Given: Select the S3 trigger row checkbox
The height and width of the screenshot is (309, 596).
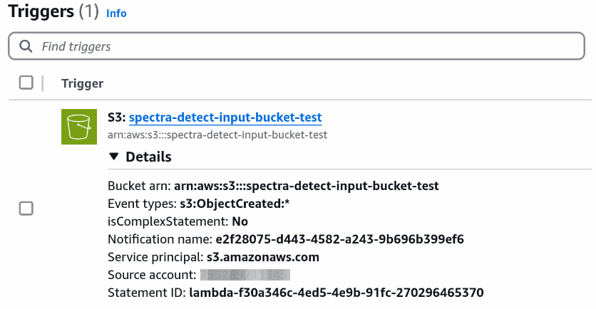Looking at the screenshot, I should click(x=26, y=209).
